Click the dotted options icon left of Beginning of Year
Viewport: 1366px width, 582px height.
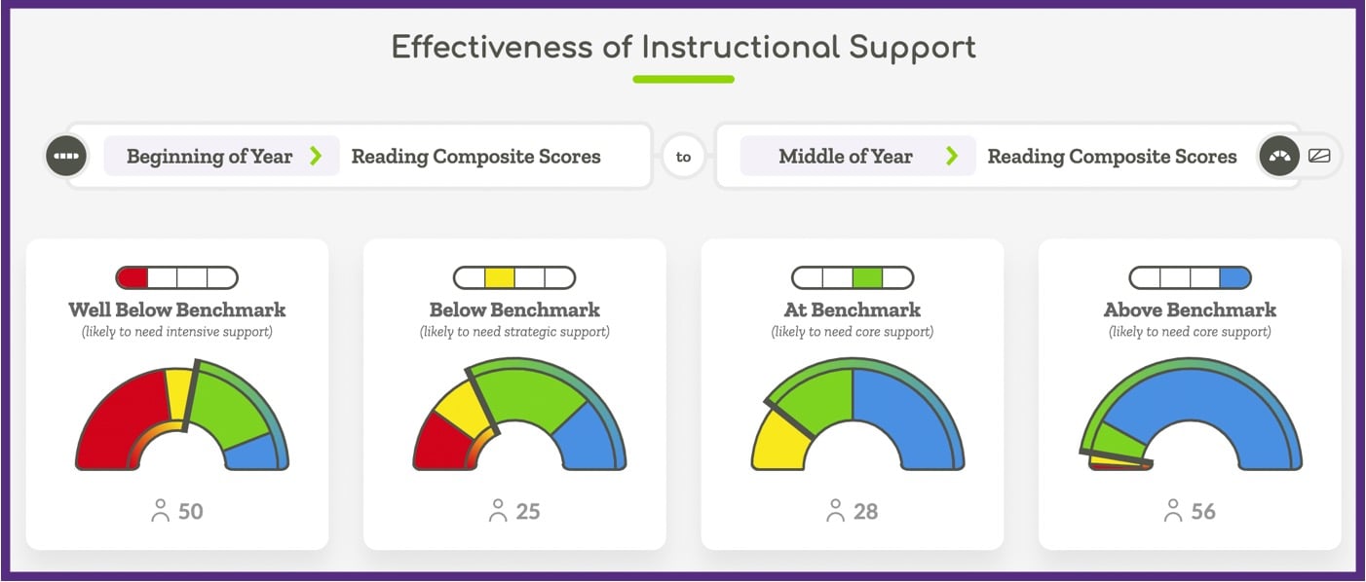(66, 155)
